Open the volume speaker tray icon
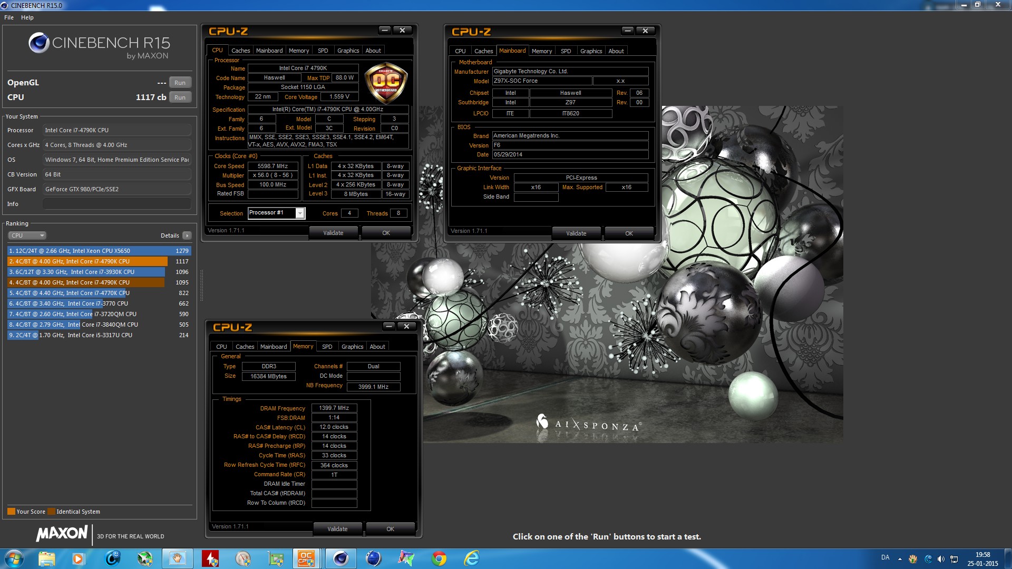The height and width of the screenshot is (569, 1012). pos(941,559)
